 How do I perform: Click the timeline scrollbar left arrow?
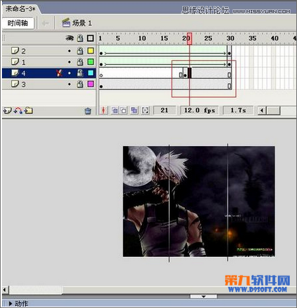pos(262,110)
